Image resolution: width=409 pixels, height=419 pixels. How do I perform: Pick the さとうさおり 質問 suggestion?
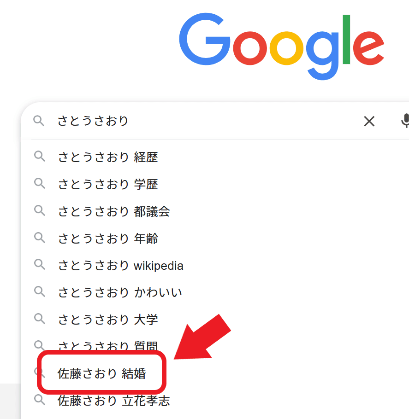[x=108, y=346]
